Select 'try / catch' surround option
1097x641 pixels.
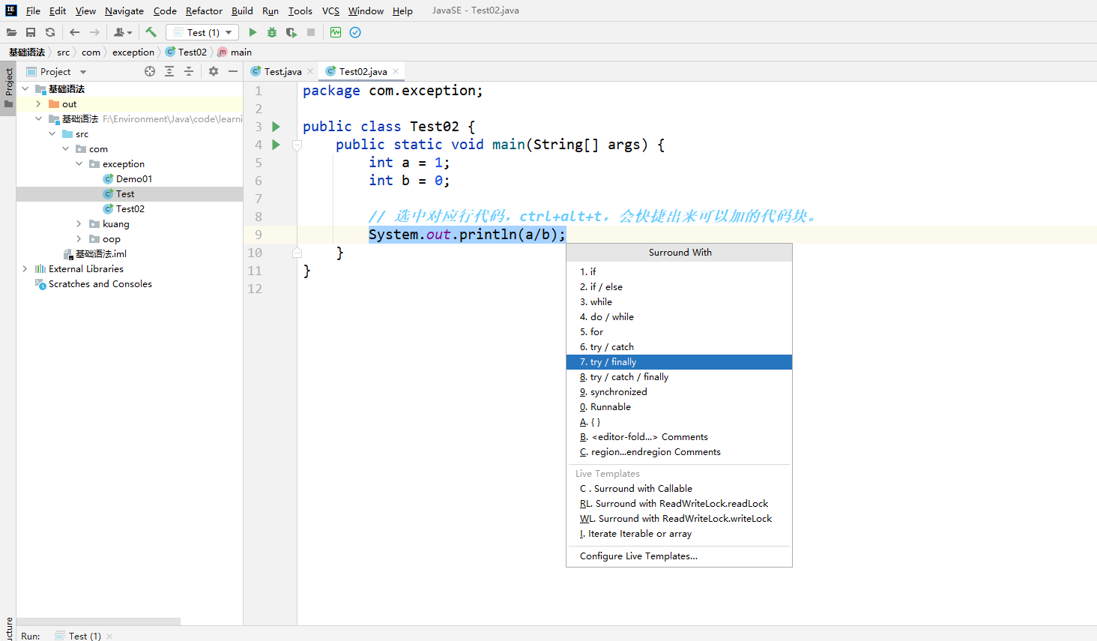679,347
